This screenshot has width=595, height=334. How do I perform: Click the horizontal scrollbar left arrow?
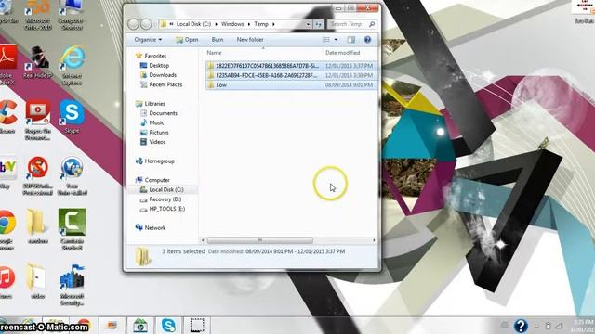[x=203, y=240]
